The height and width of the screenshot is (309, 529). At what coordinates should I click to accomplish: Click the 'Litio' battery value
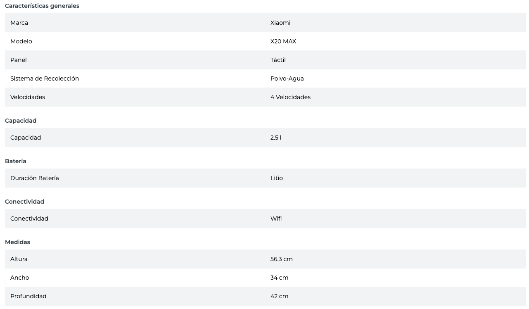pyautogui.click(x=277, y=178)
